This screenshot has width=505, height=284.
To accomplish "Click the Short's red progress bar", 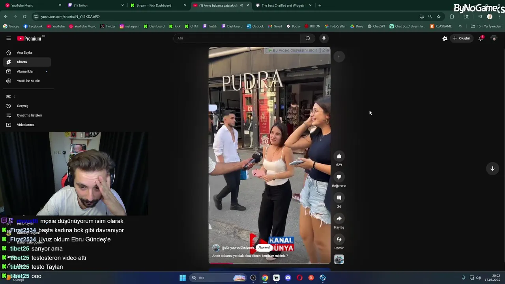I will click(269, 263).
